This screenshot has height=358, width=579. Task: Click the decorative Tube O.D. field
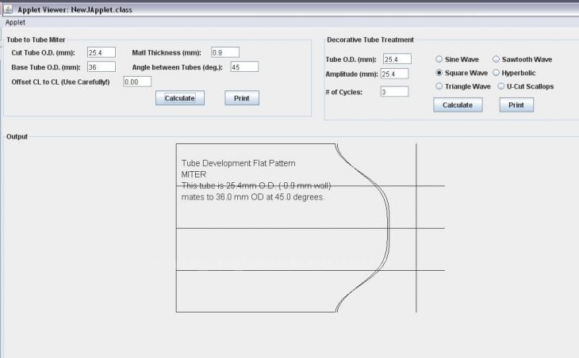[x=397, y=59]
